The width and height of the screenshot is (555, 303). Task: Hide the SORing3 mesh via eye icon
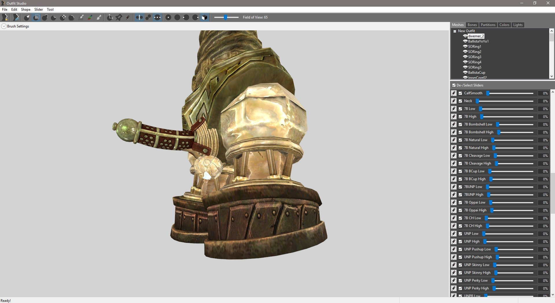[465, 57]
